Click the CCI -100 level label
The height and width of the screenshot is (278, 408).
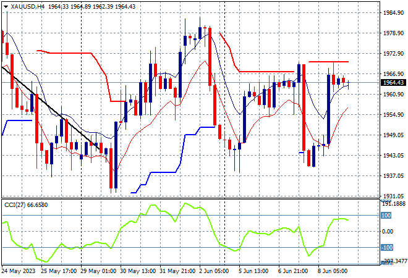point(387,247)
